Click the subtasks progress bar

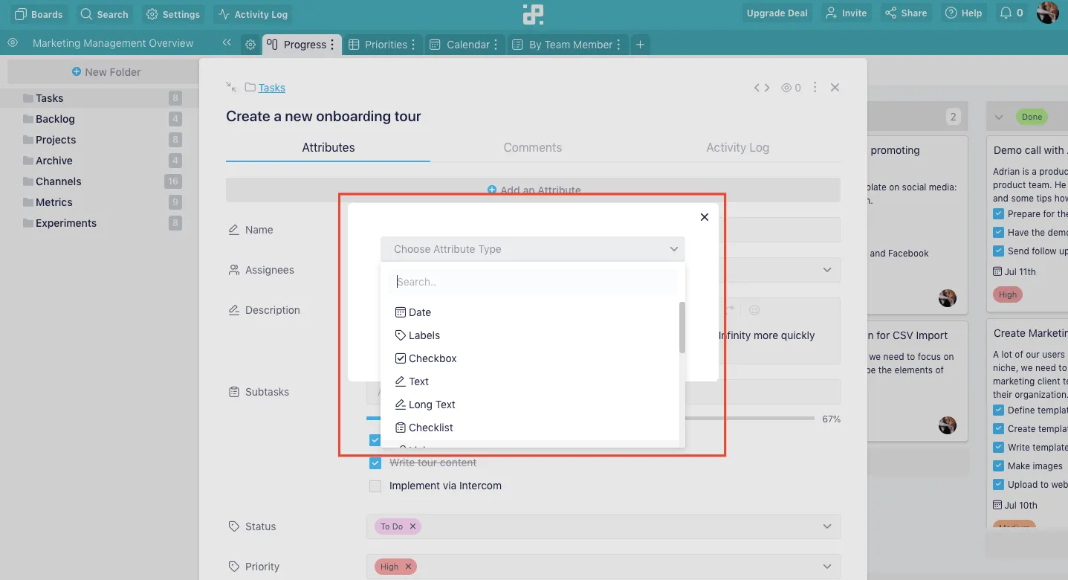(591, 419)
